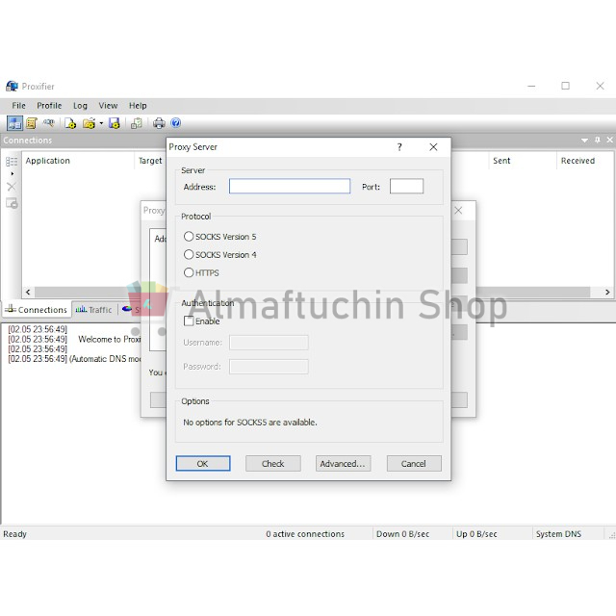Click '(Automatic DNS mod' log line
Image resolution: width=616 pixels, height=616 pixels.
tap(105, 359)
